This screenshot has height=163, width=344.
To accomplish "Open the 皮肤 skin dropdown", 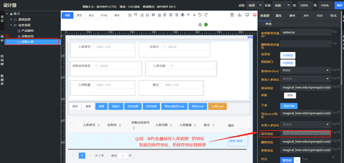I will click(255, 5).
